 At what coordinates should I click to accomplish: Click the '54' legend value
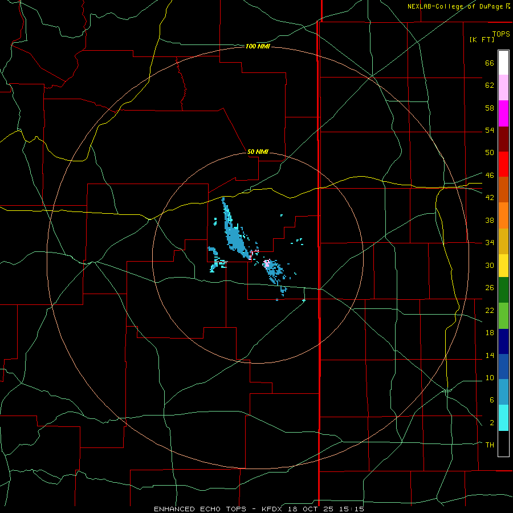point(490,130)
